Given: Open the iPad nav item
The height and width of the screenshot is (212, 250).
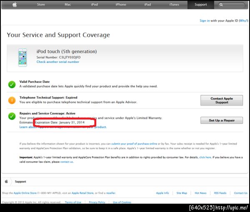Looking at the screenshot, I should [147, 5].
